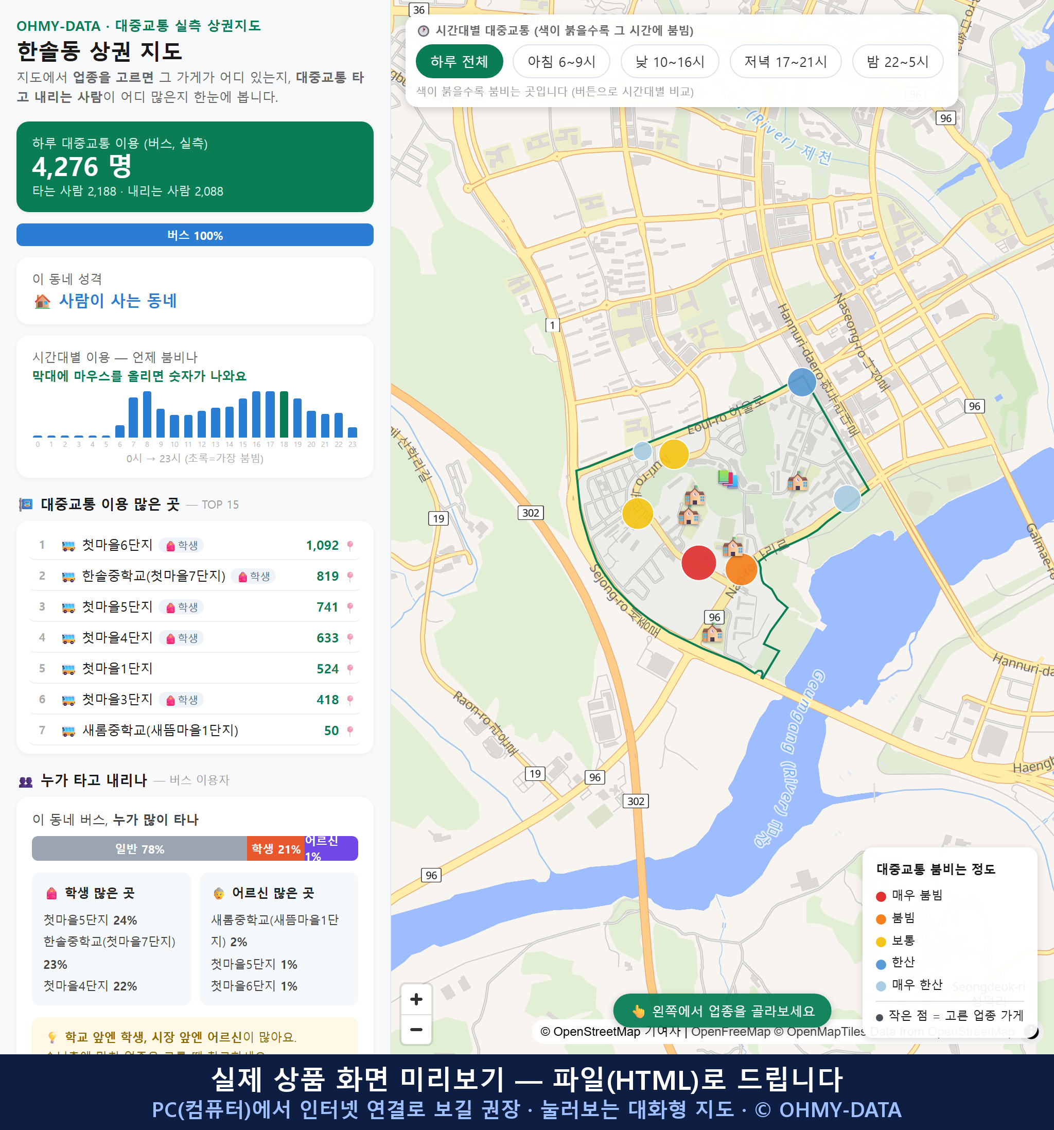Screen dimensions: 1054x1130
Task: Select the 한솔중학교(첫마을7단지) row showing 819
Action: 195,577
